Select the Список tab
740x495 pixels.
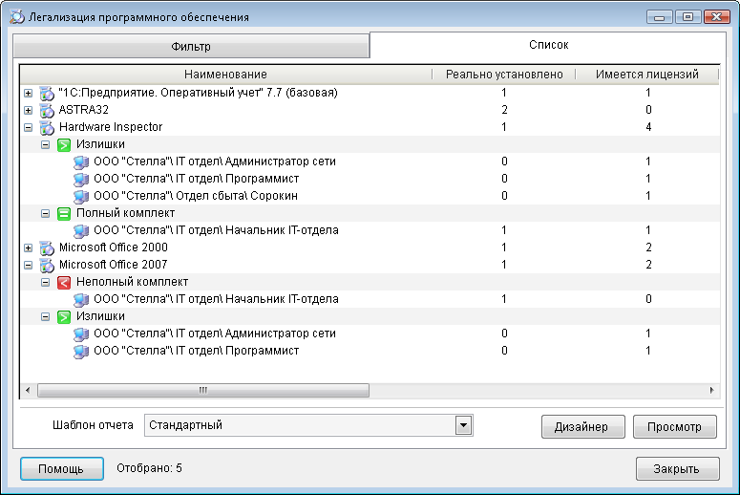[x=548, y=45]
